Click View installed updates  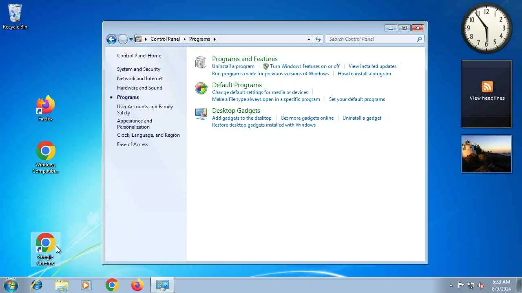[372, 66]
